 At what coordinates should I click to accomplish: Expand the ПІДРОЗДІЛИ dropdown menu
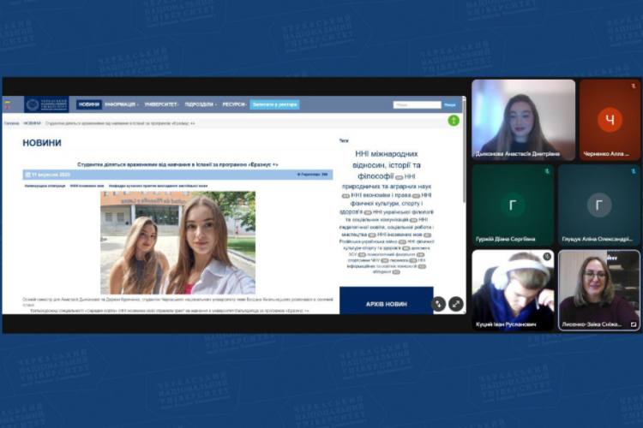[x=200, y=104]
